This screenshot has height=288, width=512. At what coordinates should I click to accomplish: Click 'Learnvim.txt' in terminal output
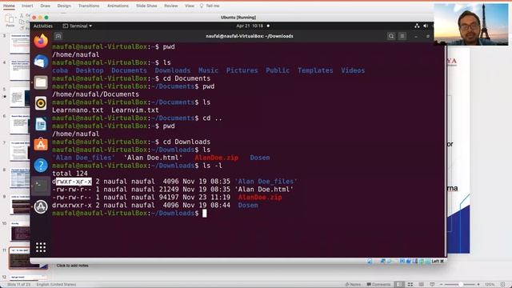point(135,110)
